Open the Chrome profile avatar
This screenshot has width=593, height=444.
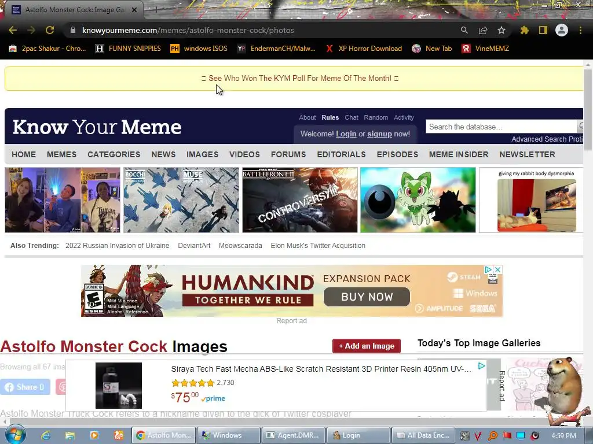point(562,30)
